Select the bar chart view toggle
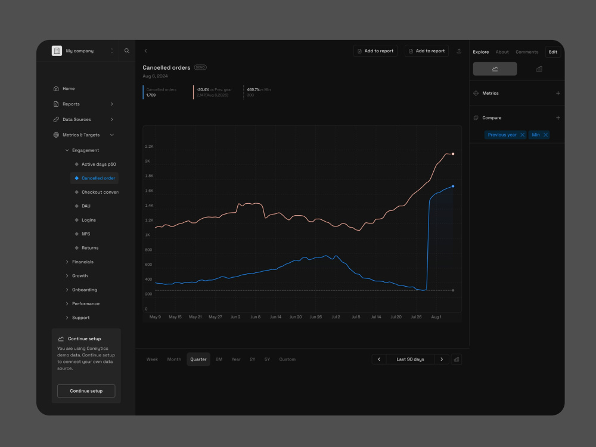596x447 pixels. pos(539,69)
